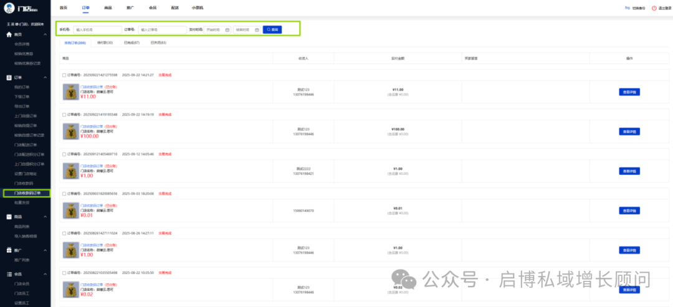Click the 切换身份 switch-identity icon
Image resolution: width=673 pixels, height=307 pixels.
[627, 8]
